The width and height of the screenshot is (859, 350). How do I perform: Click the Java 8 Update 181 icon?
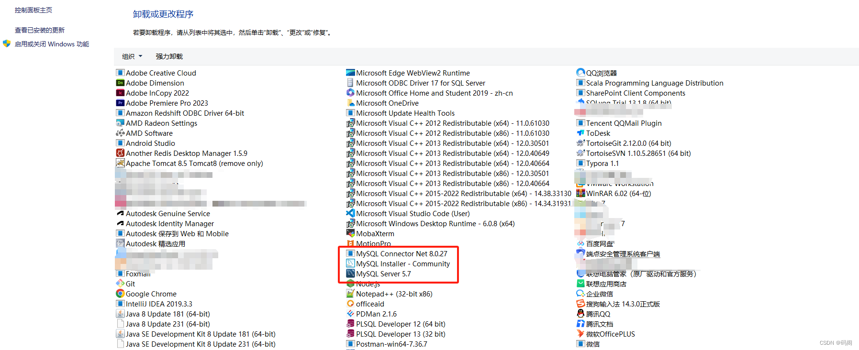[120, 314]
